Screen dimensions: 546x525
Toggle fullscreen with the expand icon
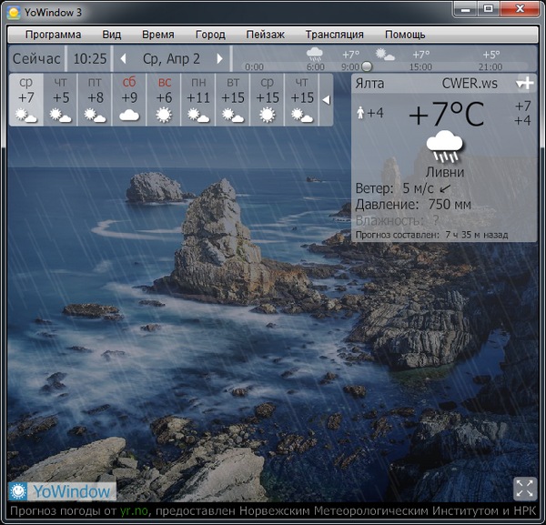[x=524, y=488]
